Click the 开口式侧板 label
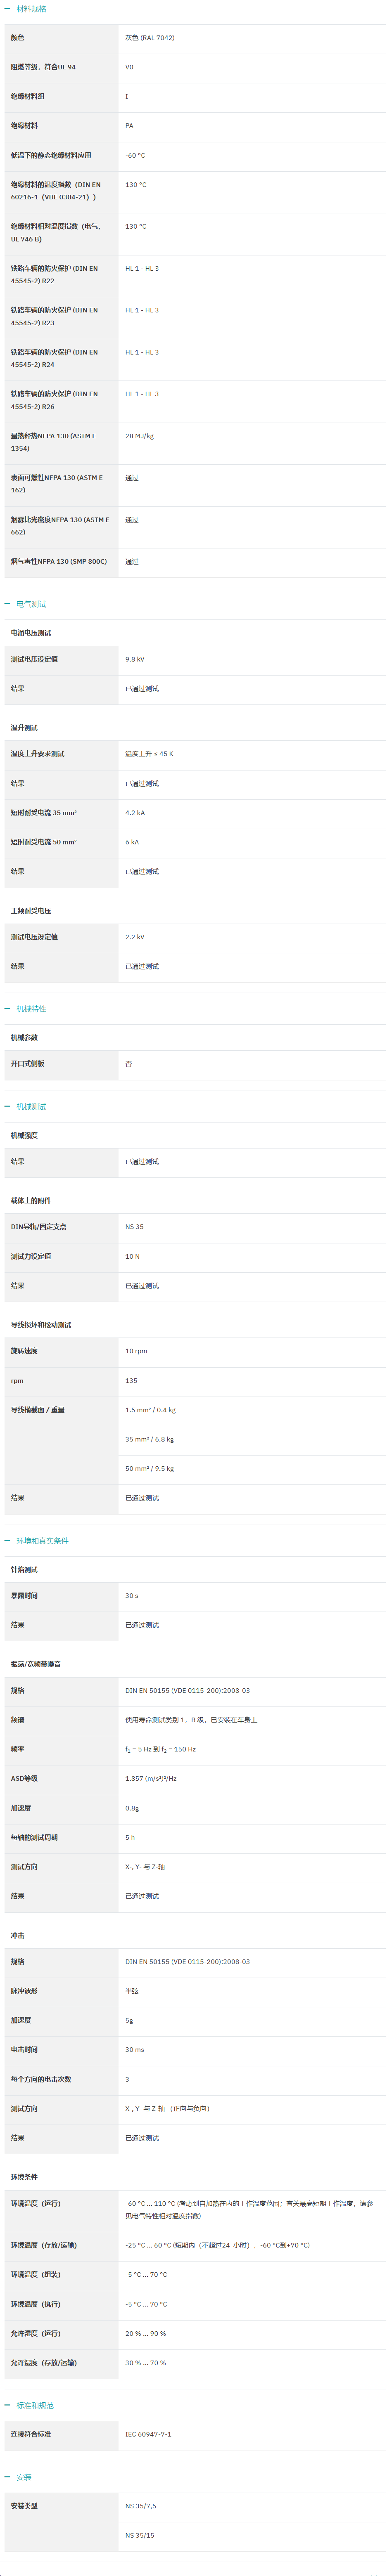This screenshot has height=2576, width=387. (28, 1064)
